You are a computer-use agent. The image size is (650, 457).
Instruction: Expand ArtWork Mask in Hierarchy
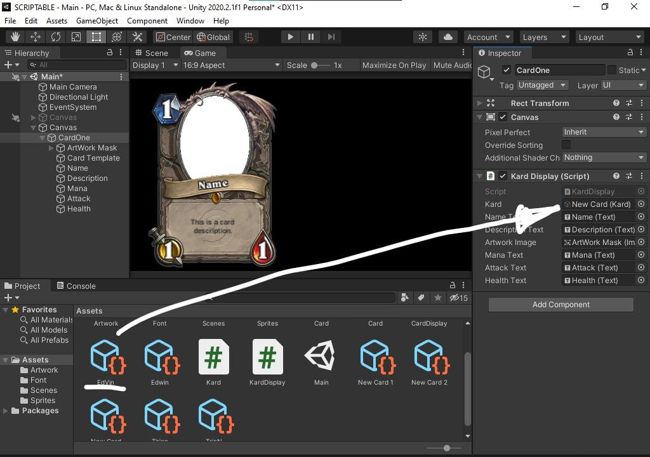point(51,148)
